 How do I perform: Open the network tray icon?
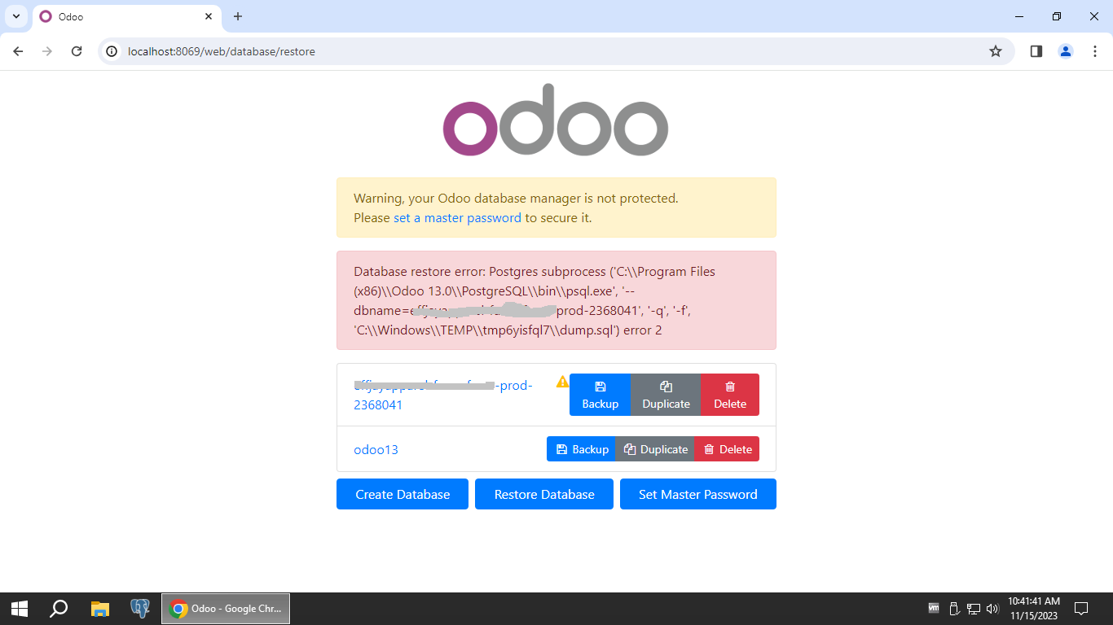click(x=974, y=608)
